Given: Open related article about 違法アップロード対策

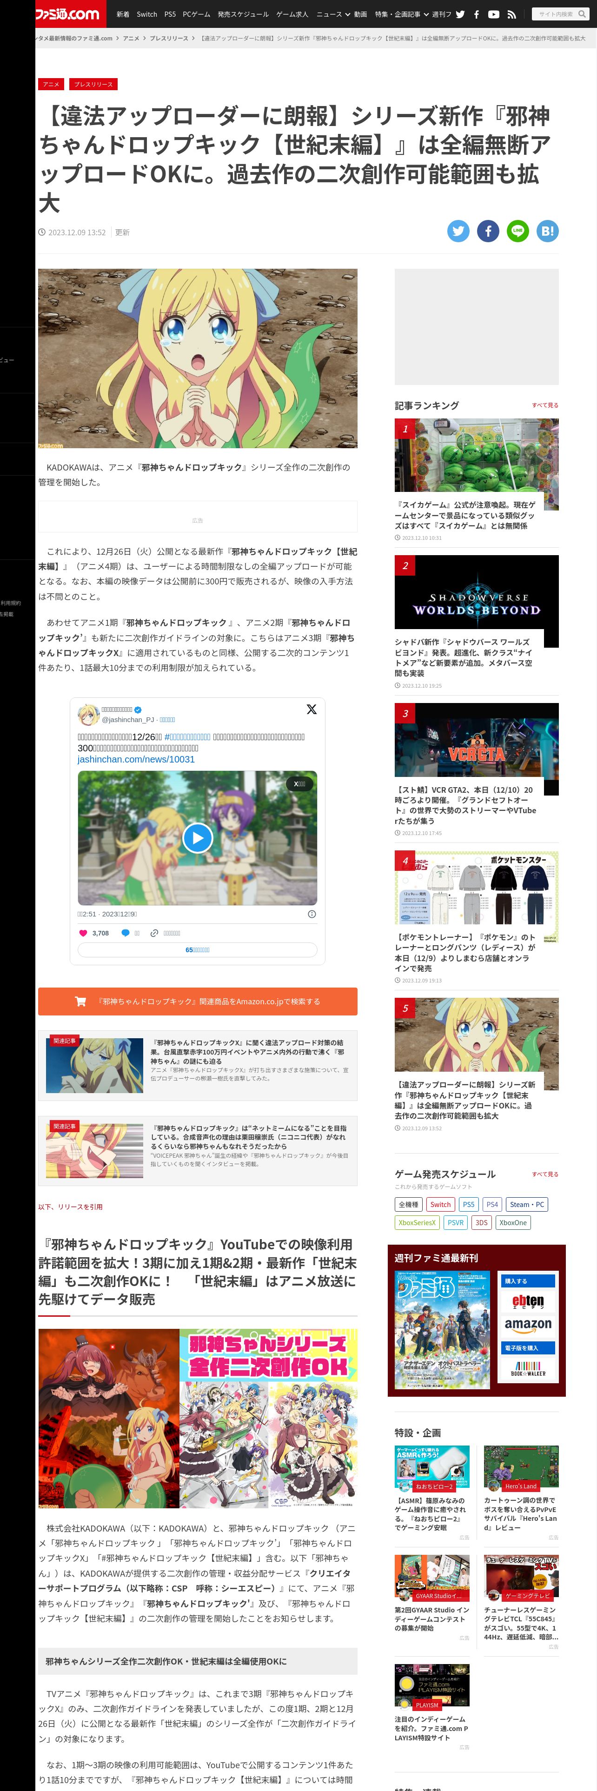Looking at the screenshot, I should point(198,1066).
